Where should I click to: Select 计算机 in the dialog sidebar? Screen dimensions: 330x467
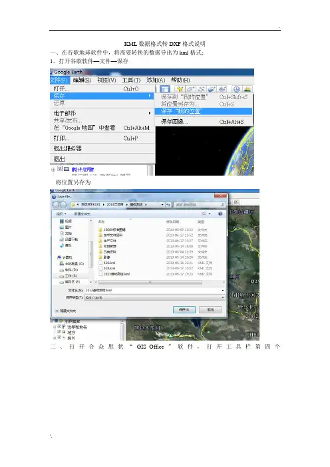coord(65,257)
